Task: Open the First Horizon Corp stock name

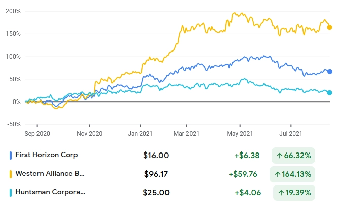Action: tap(47, 155)
